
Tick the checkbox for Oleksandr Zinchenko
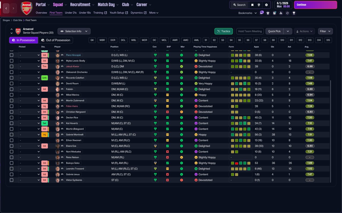(11, 72)
